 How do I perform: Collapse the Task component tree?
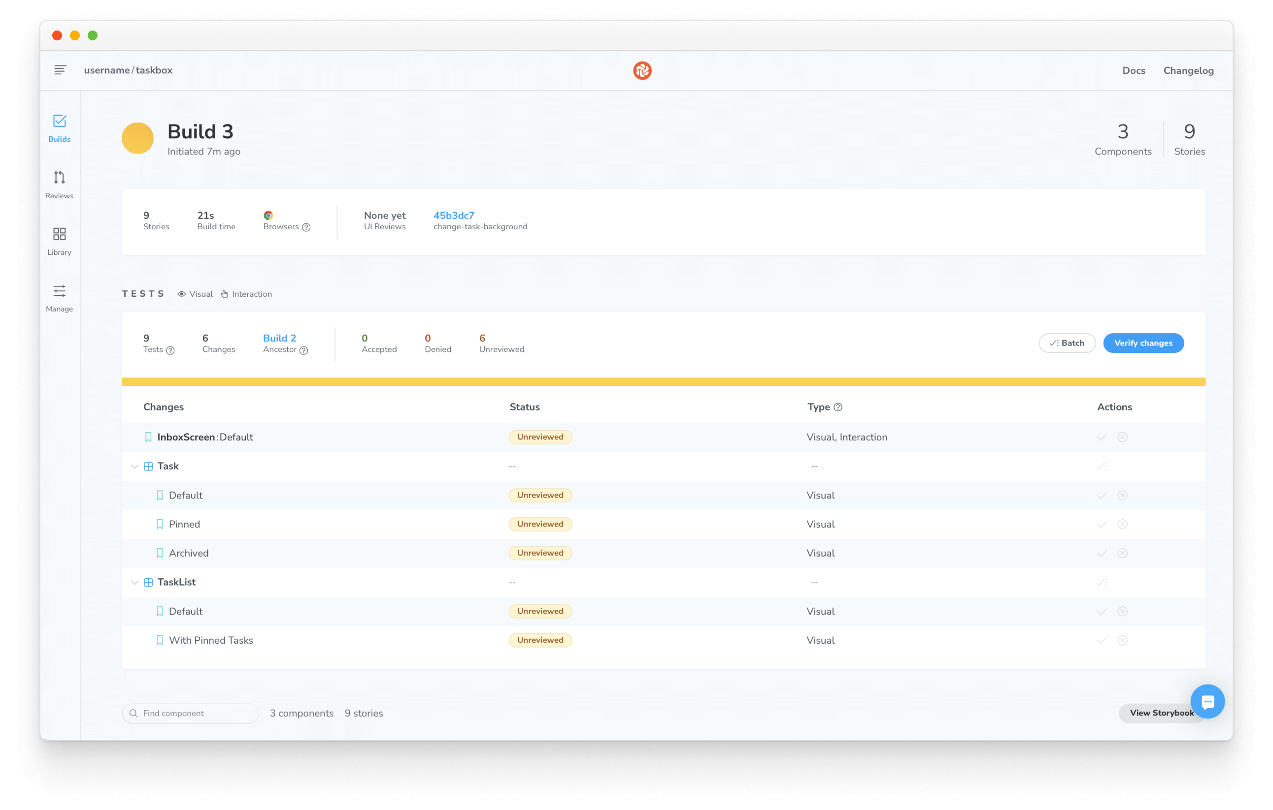tap(134, 466)
